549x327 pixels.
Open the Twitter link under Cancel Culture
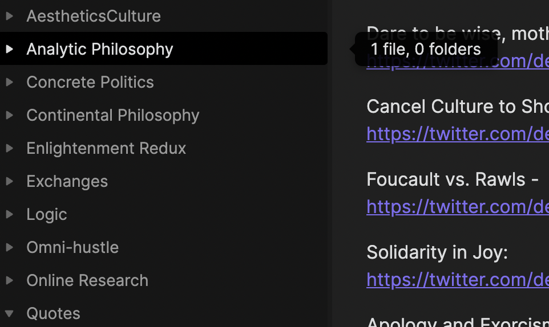pos(457,134)
